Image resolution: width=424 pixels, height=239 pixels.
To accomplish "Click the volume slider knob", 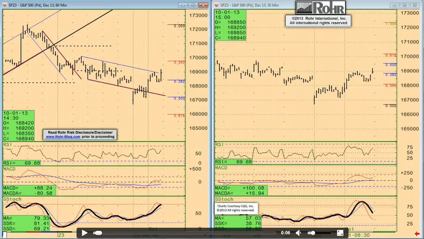I will 313,233.
